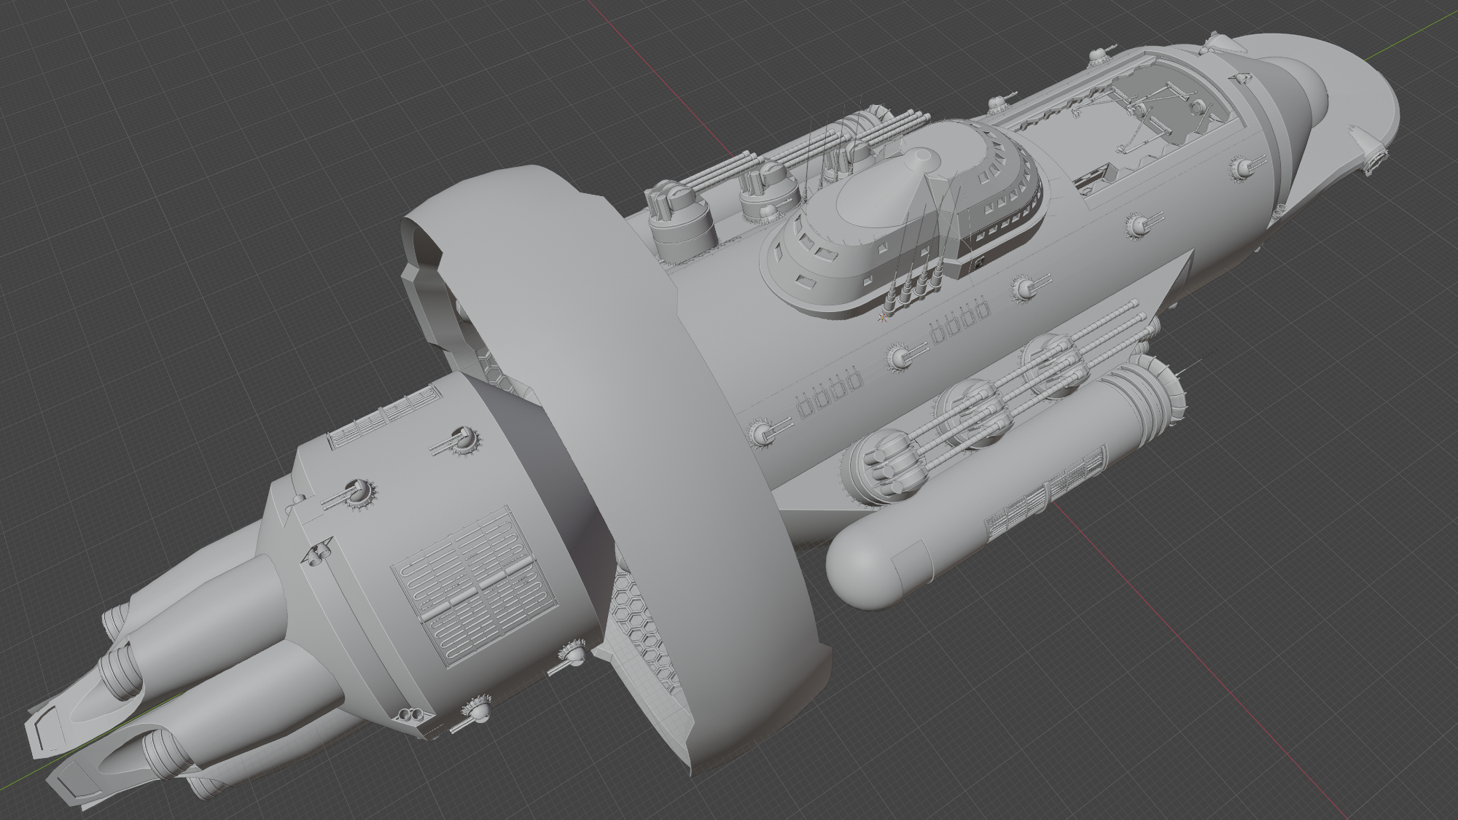Image resolution: width=1458 pixels, height=820 pixels.
Task: Select the twin circular ports on engine section's lower edge
Action: [x=410, y=715]
